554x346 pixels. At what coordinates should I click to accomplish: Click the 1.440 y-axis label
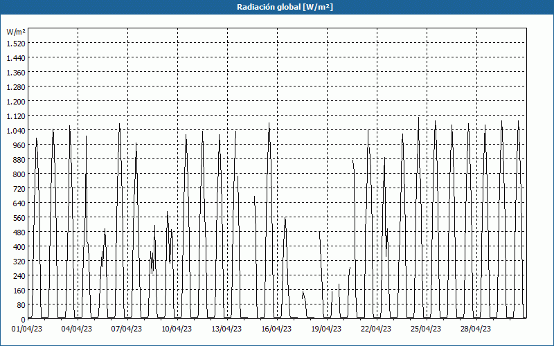tap(16, 58)
